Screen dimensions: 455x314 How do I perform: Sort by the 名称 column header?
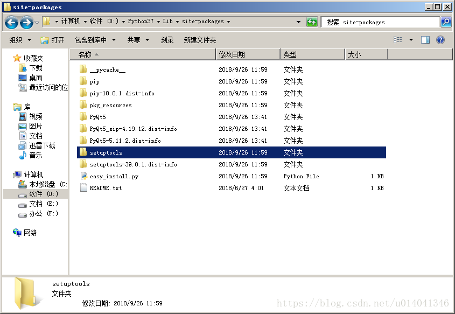click(x=143, y=54)
